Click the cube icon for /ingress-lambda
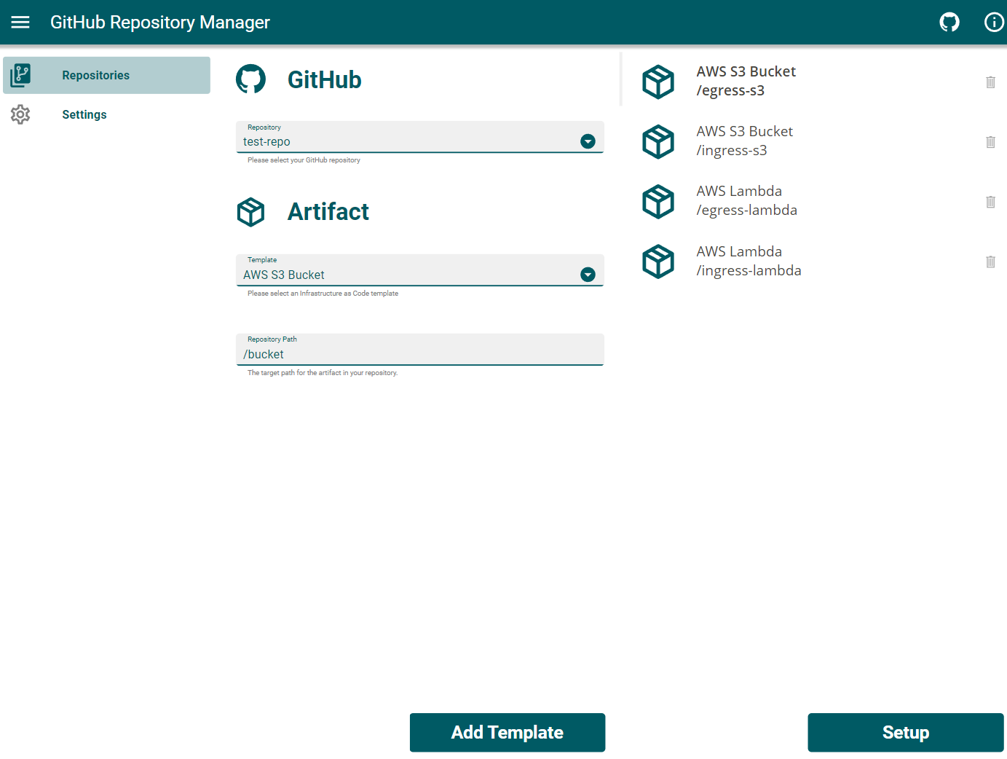Viewport: 1007px width, 759px height. point(658,261)
